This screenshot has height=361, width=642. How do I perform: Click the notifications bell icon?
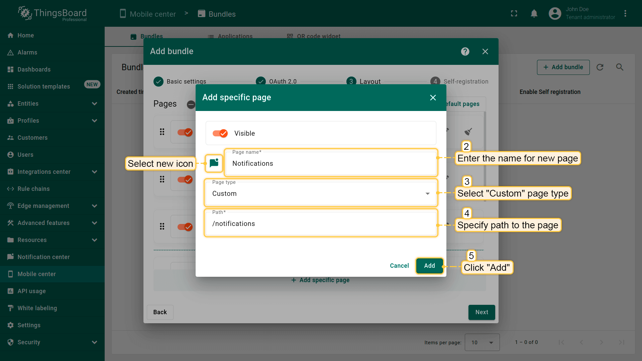click(x=534, y=14)
